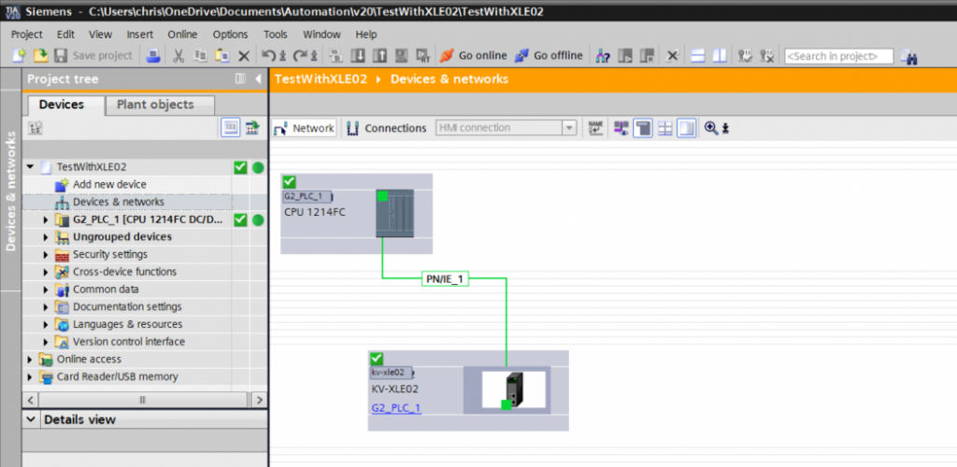Open the Help menu
This screenshot has width=957, height=467.
point(366,35)
